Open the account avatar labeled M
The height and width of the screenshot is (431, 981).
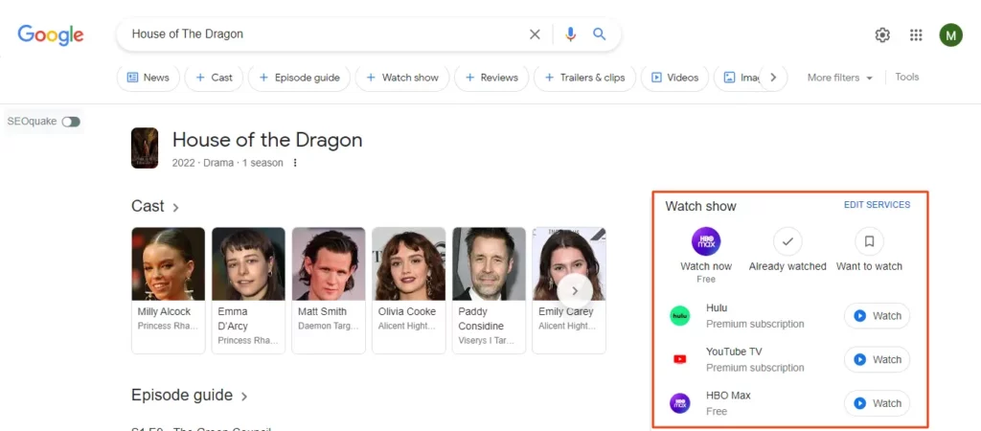[x=950, y=35]
